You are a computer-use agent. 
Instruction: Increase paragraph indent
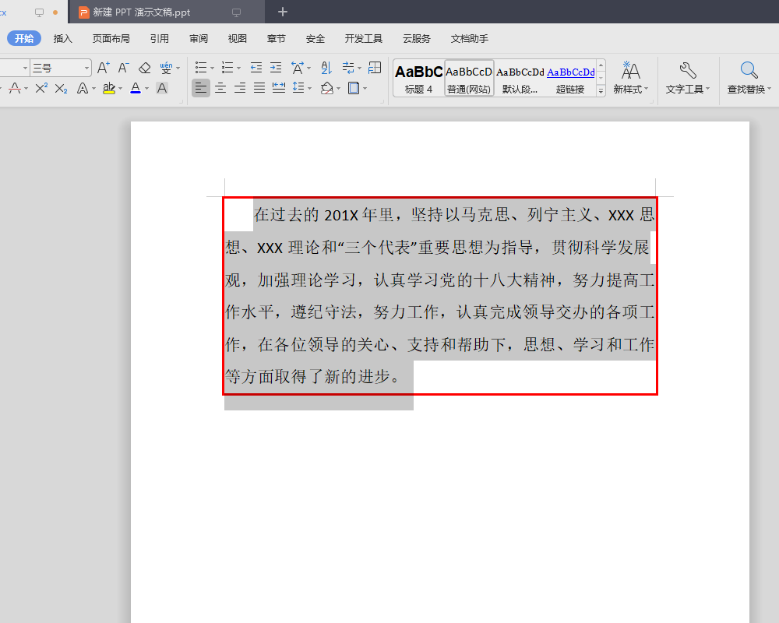click(276, 68)
